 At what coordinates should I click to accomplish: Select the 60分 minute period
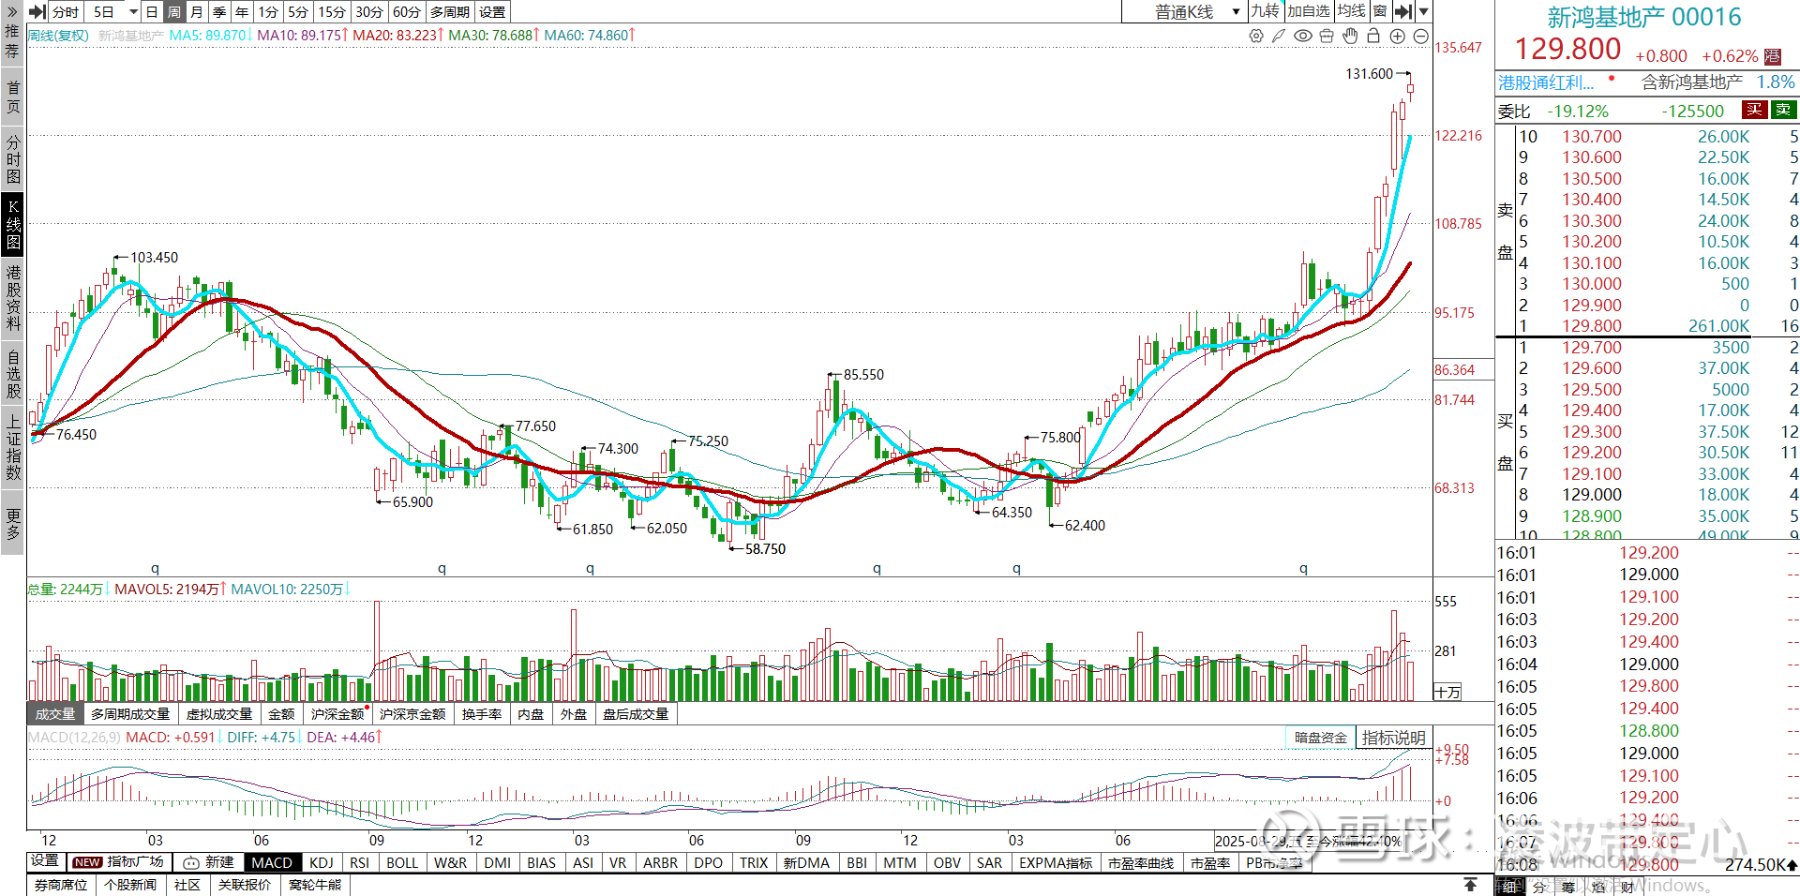pos(407,11)
